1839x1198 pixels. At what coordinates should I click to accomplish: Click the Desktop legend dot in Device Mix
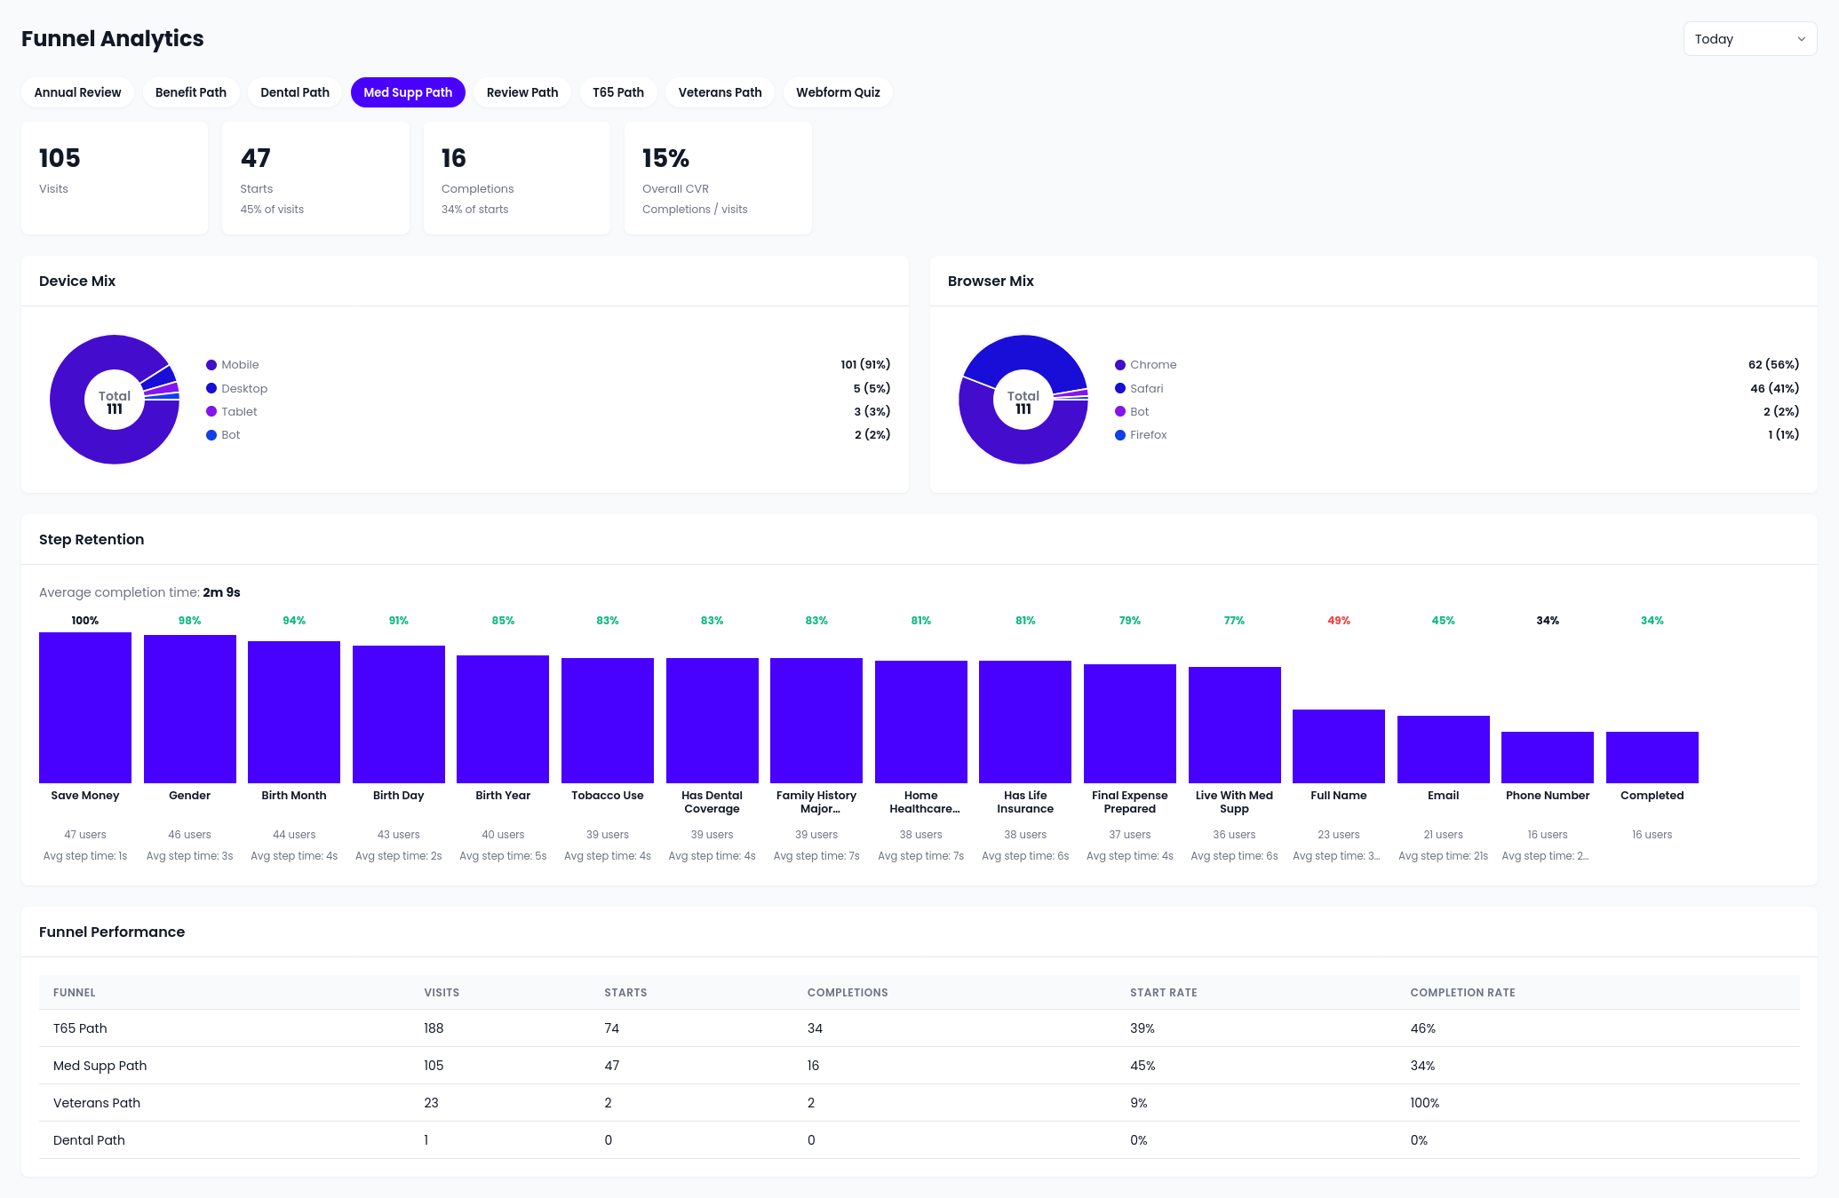211,388
